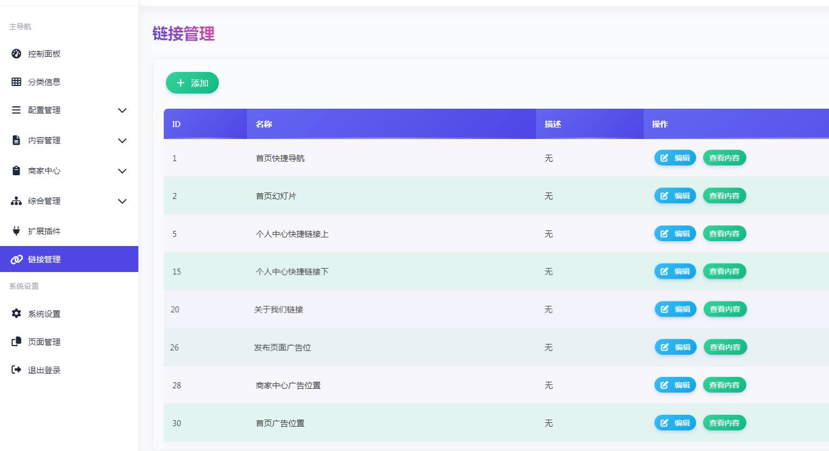The image size is (829, 451).
Task: Click the dashboard gauge icon for 控制面板
Action: coord(16,54)
